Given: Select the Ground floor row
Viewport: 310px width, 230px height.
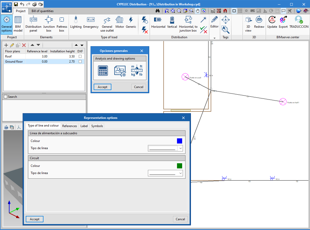Looking at the screenshot, I should pyautogui.click(x=43, y=62).
